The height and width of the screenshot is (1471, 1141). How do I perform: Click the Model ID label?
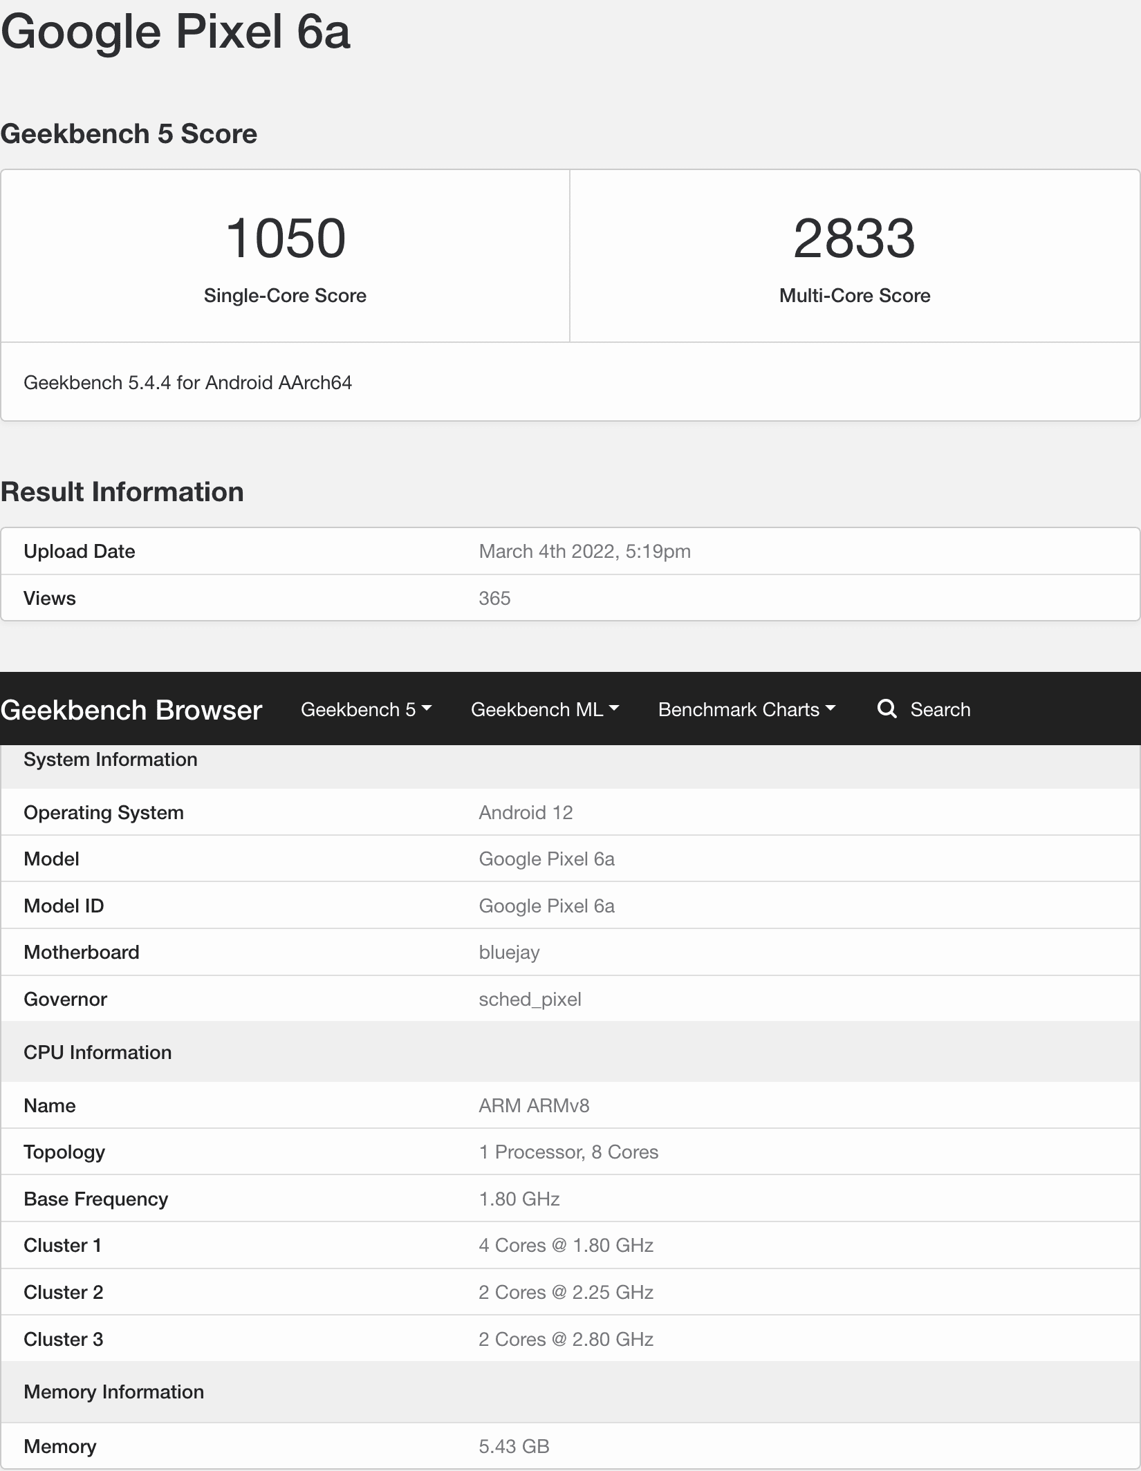(x=64, y=906)
